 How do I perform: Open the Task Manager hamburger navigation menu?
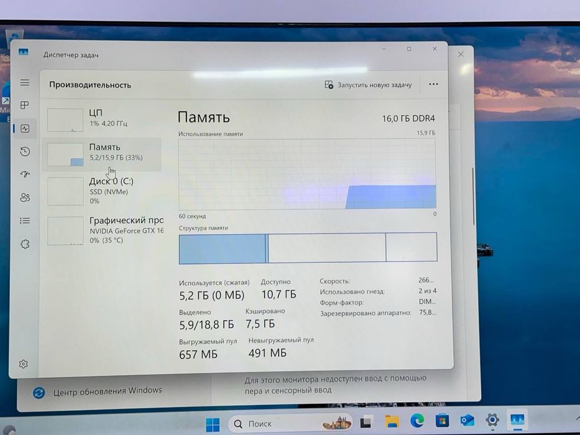pyautogui.click(x=24, y=83)
